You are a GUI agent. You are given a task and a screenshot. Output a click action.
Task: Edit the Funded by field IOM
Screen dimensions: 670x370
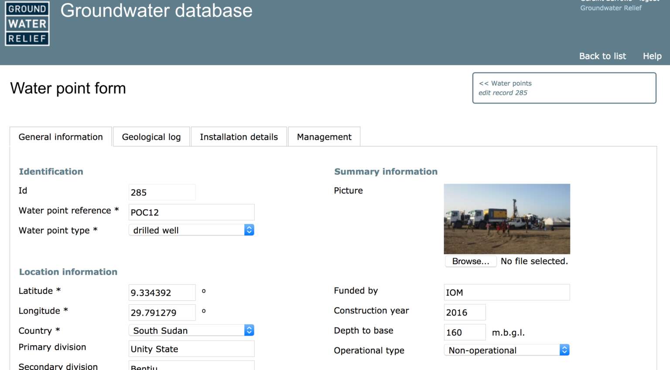tap(507, 293)
